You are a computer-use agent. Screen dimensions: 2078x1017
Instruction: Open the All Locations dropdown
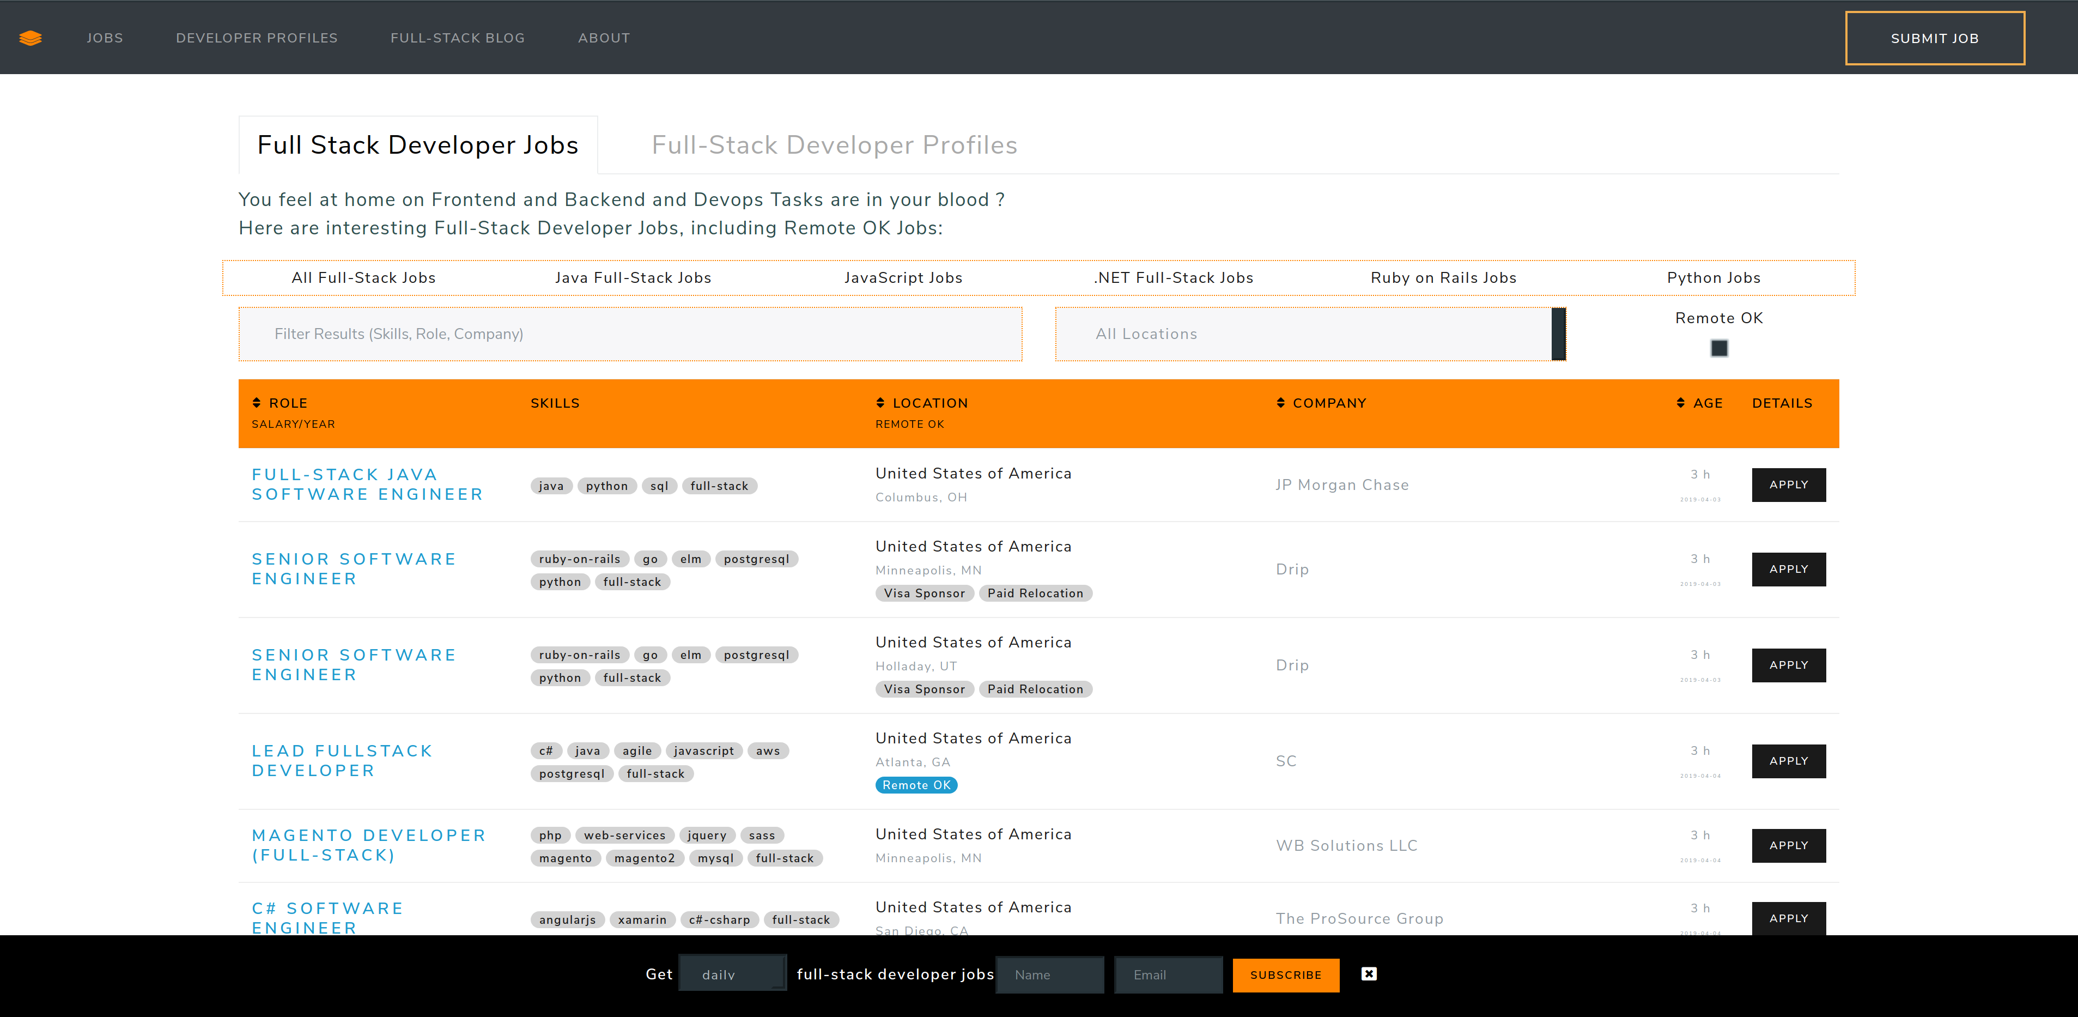[x=1303, y=334]
